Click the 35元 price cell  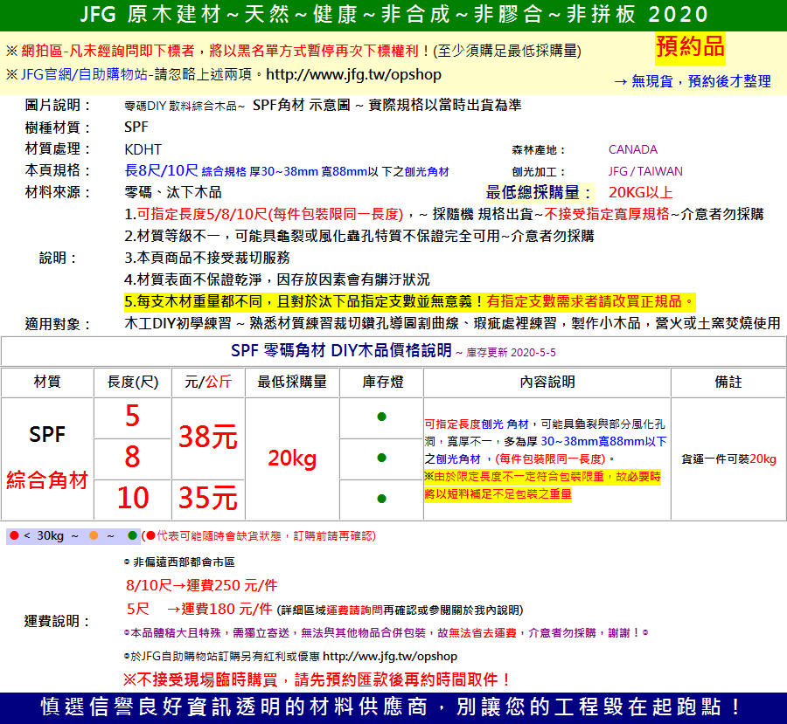pyautogui.click(x=208, y=499)
